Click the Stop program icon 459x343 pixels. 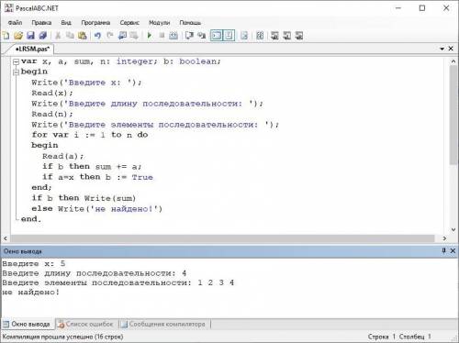coord(162,36)
